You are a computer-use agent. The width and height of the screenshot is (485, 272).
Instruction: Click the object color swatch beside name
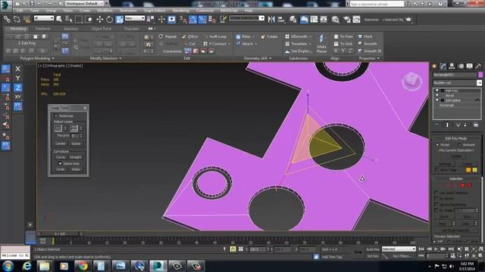[480, 75]
